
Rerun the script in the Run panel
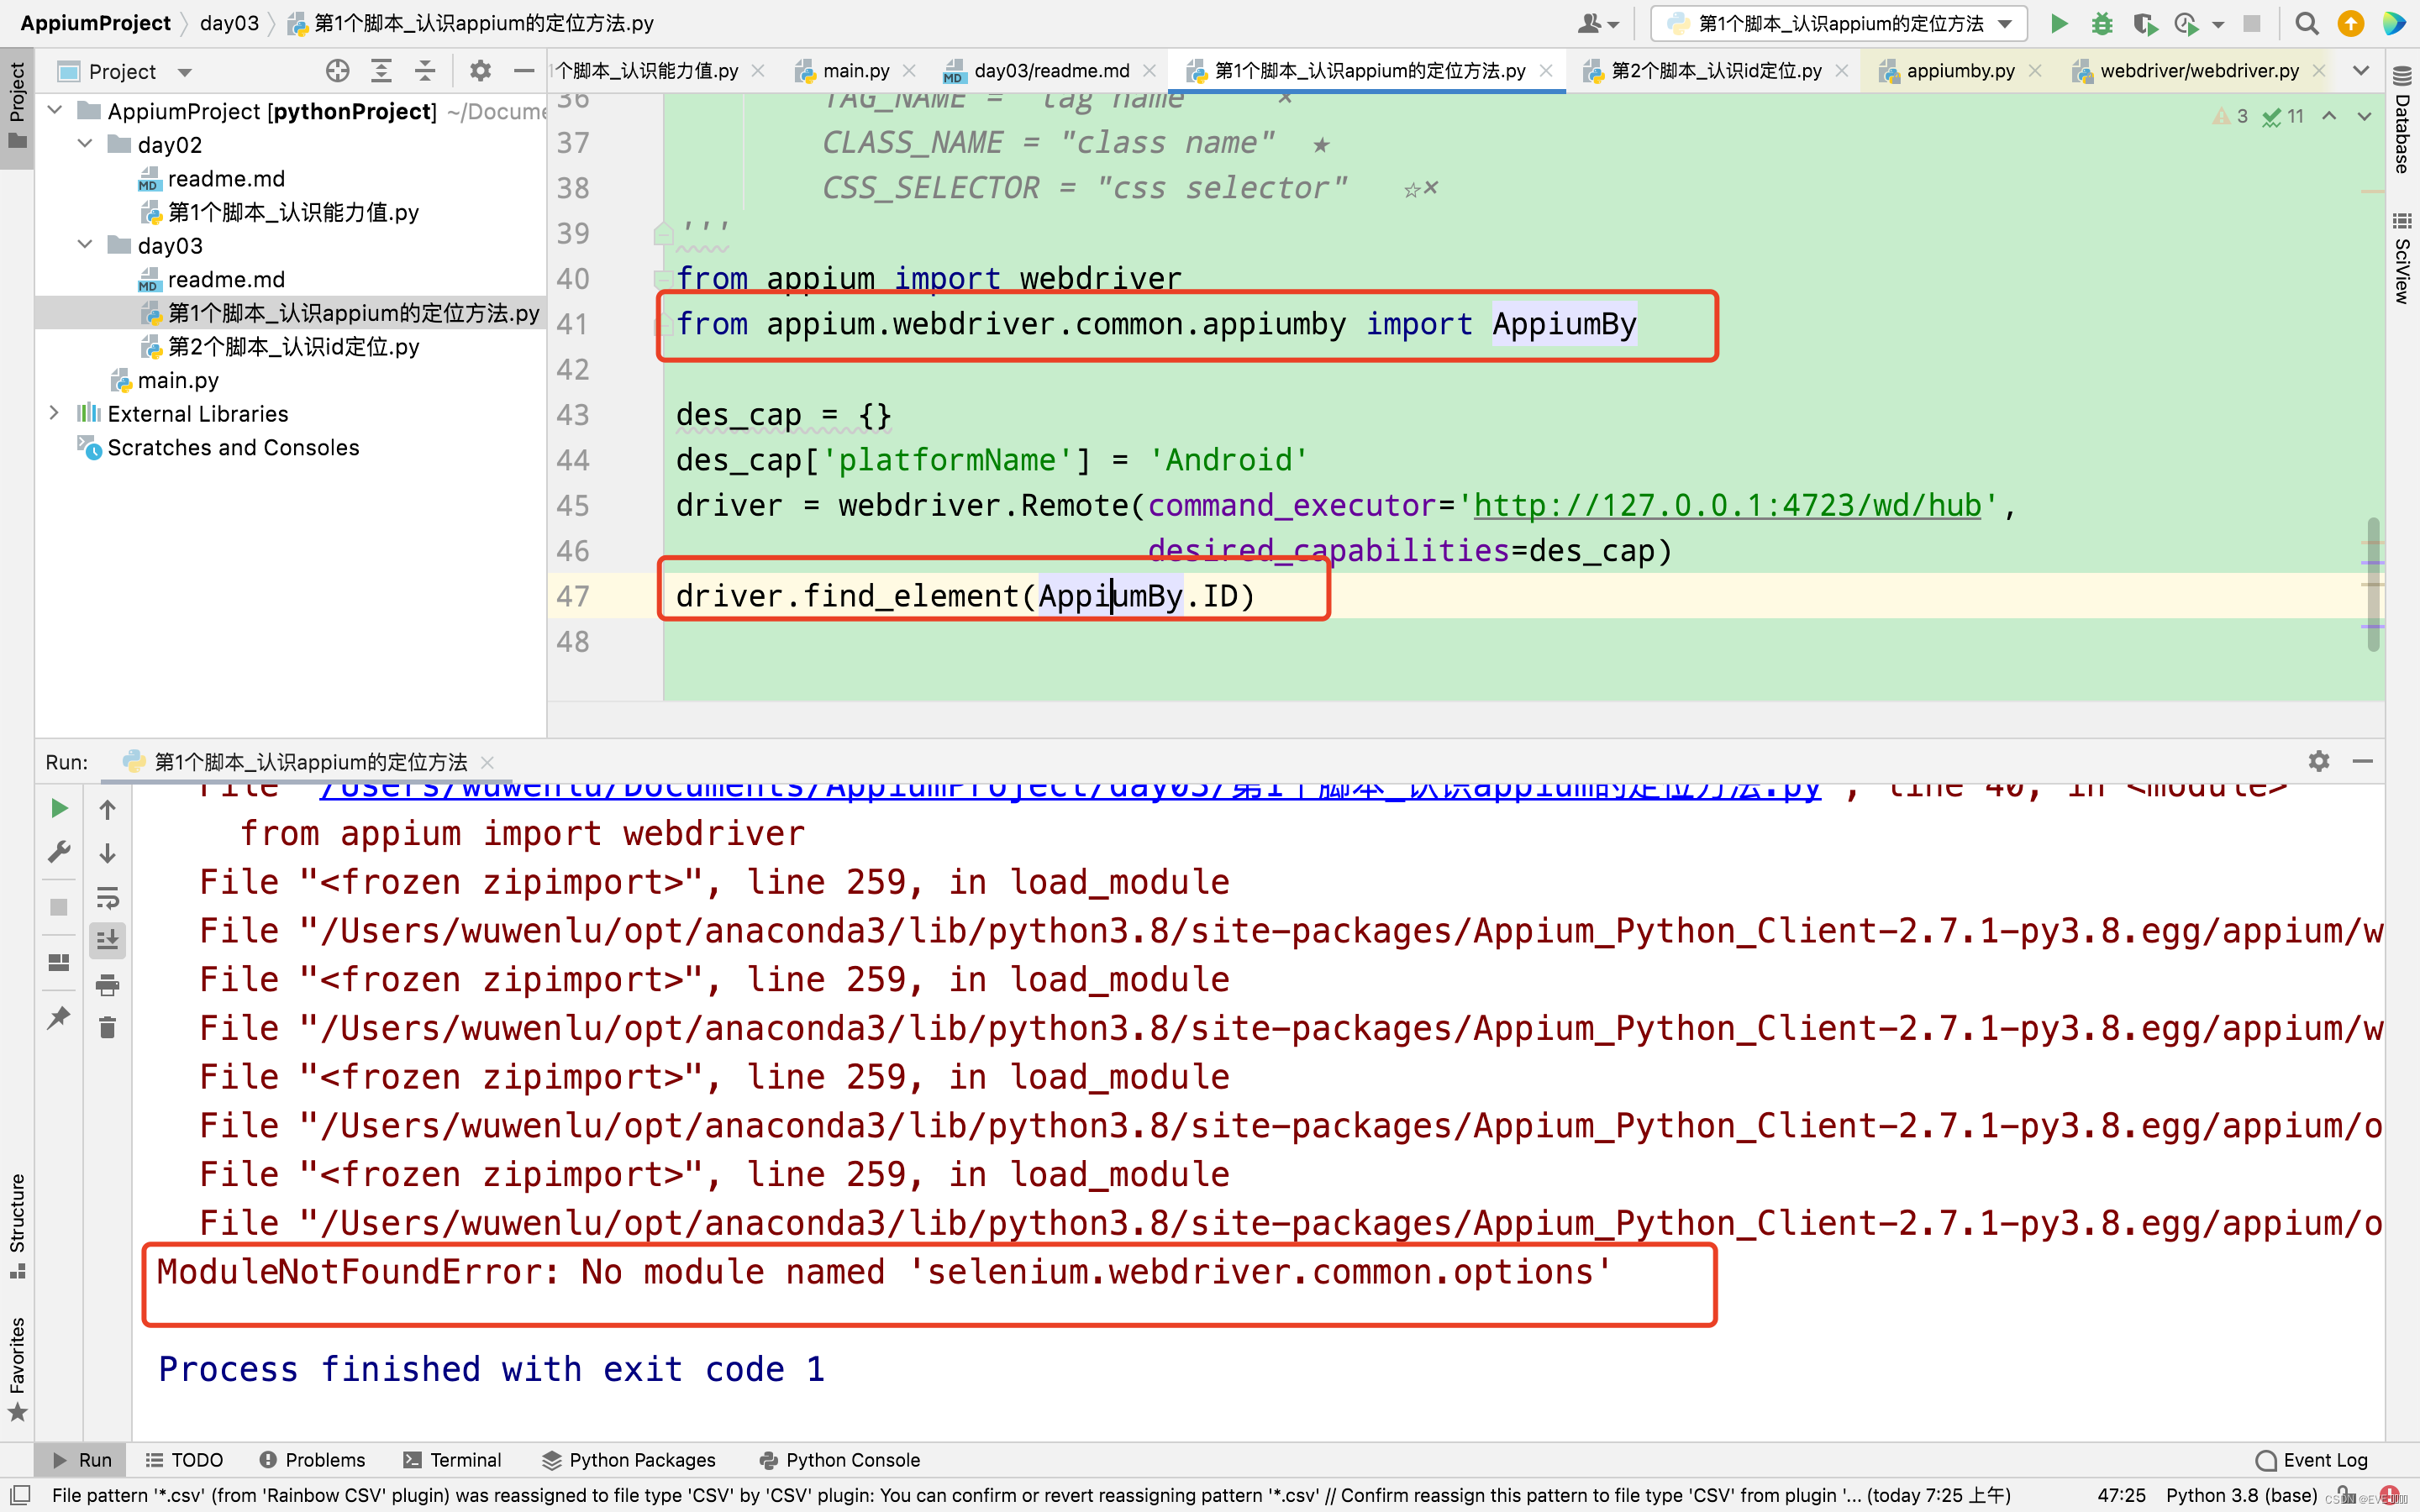pyautogui.click(x=57, y=808)
